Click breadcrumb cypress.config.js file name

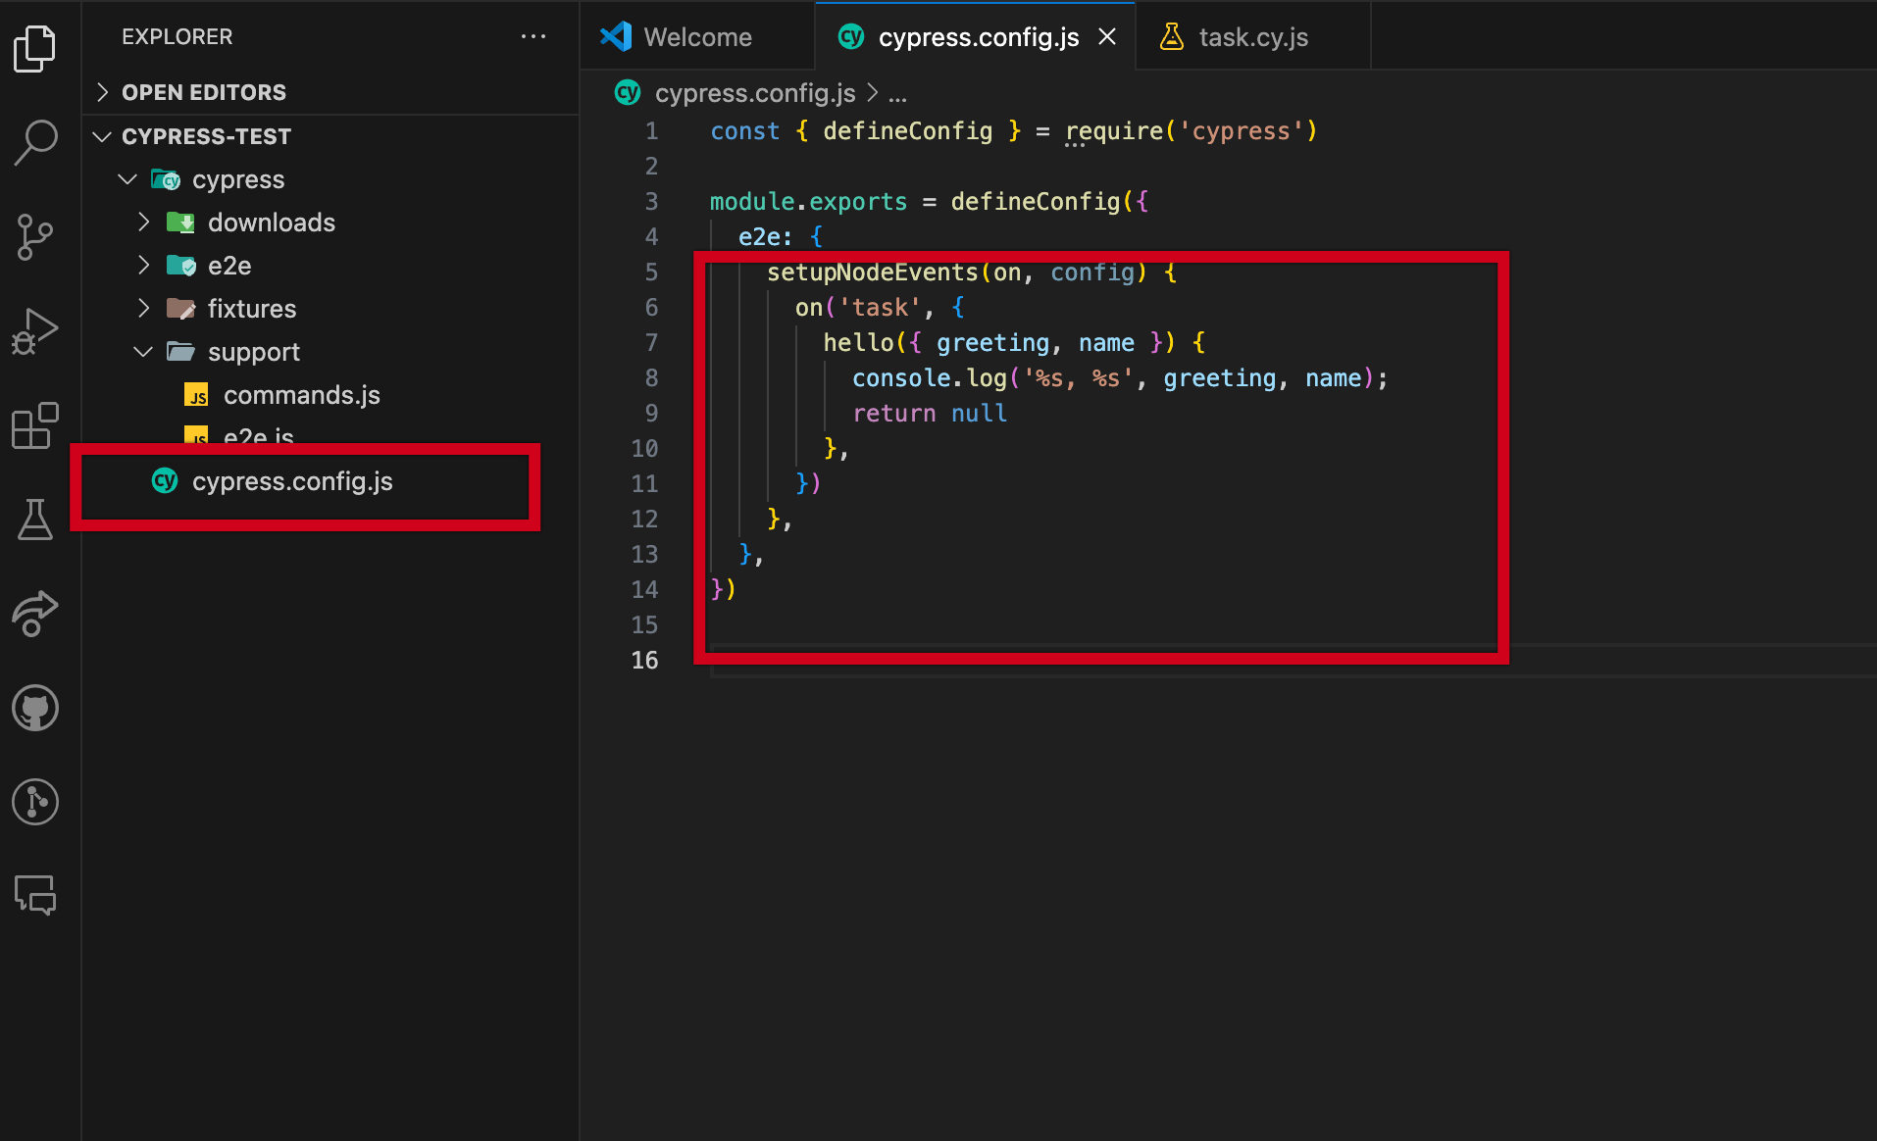pos(755,93)
